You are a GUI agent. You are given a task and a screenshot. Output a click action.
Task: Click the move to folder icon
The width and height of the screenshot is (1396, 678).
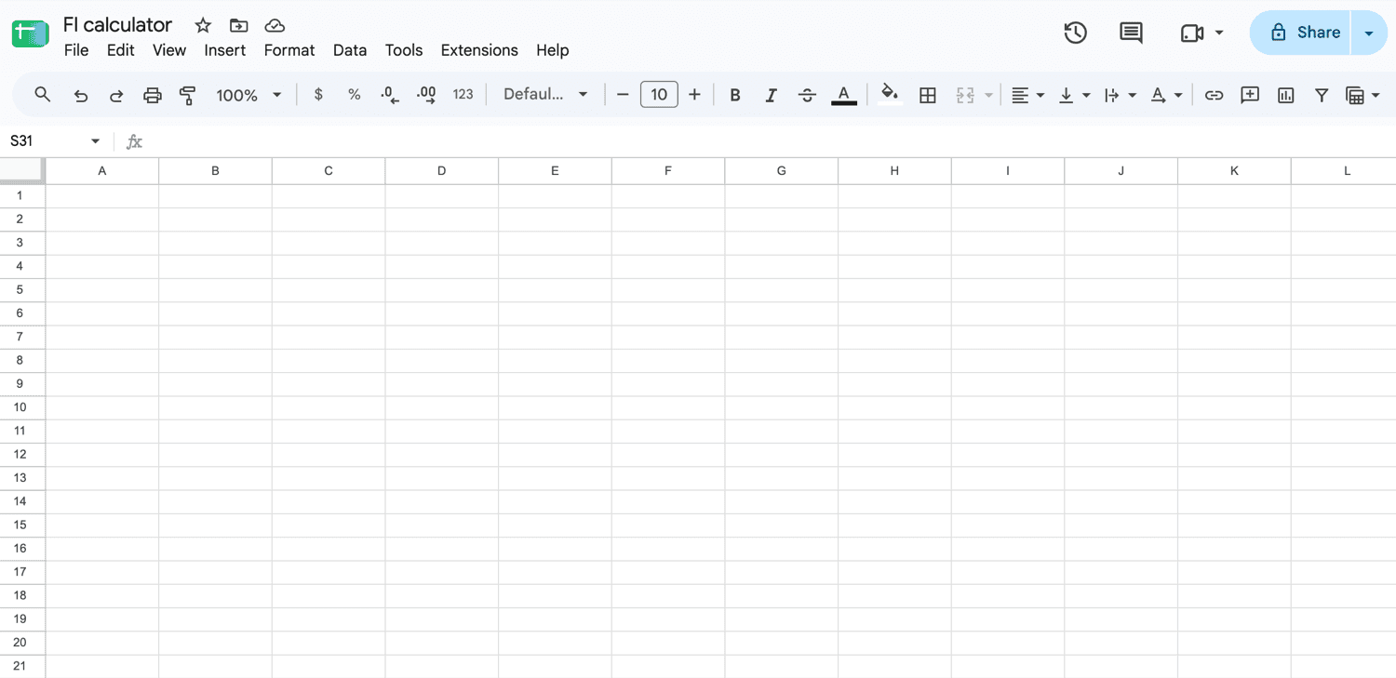(x=239, y=25)
